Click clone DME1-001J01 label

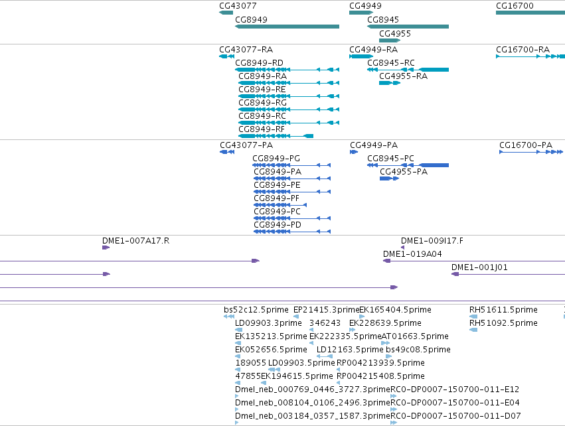pos(479,267)
